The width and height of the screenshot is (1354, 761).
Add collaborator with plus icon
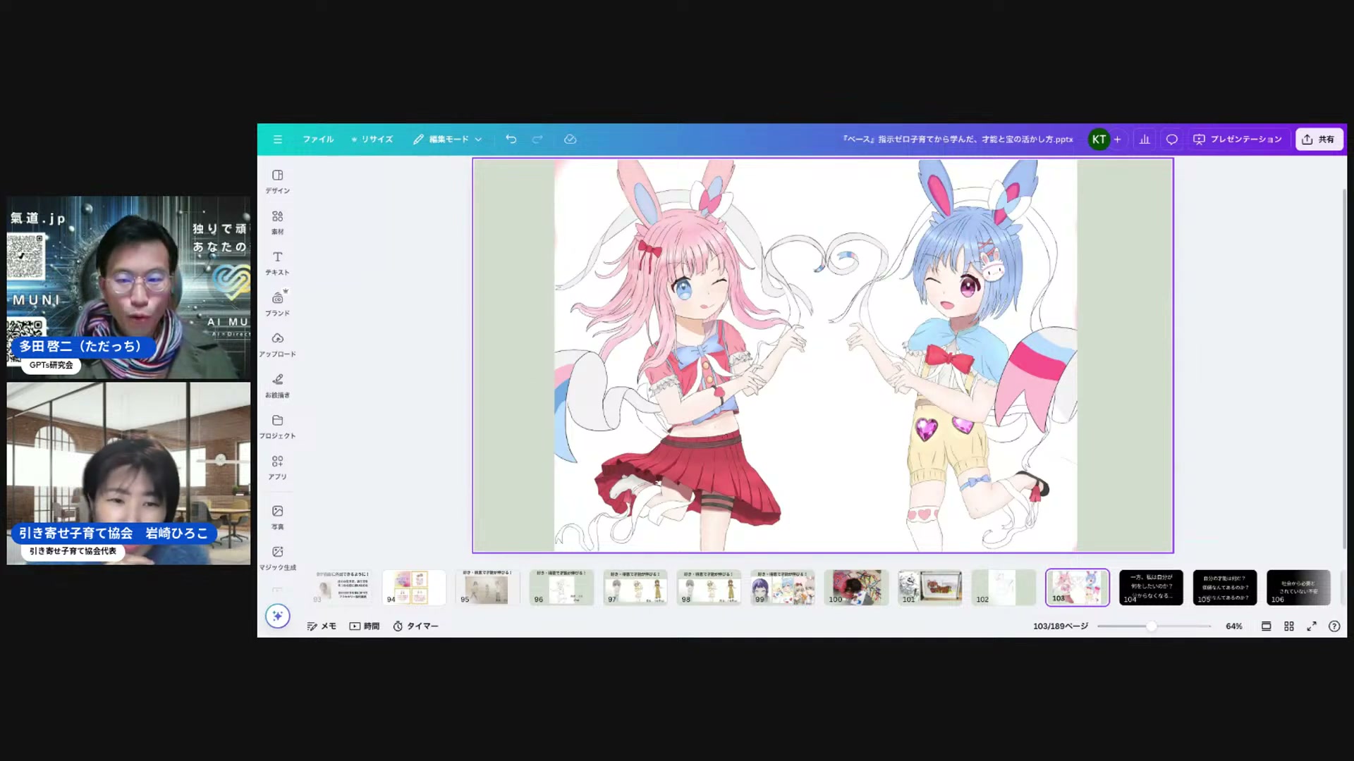pos(1117,140)
